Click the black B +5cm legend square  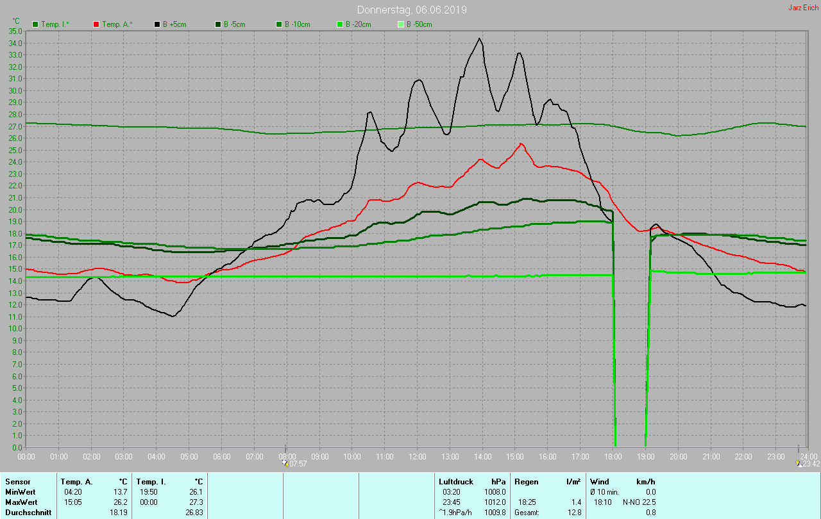[x=157, y=24]
